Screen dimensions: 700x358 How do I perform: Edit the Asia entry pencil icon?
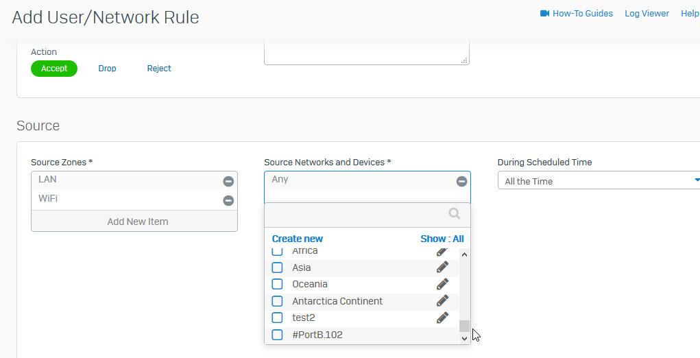[442, 267]
